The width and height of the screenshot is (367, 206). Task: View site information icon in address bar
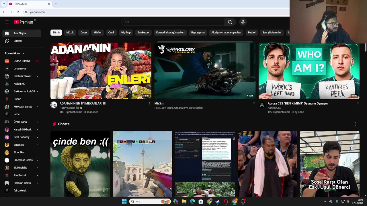point(26,12)
